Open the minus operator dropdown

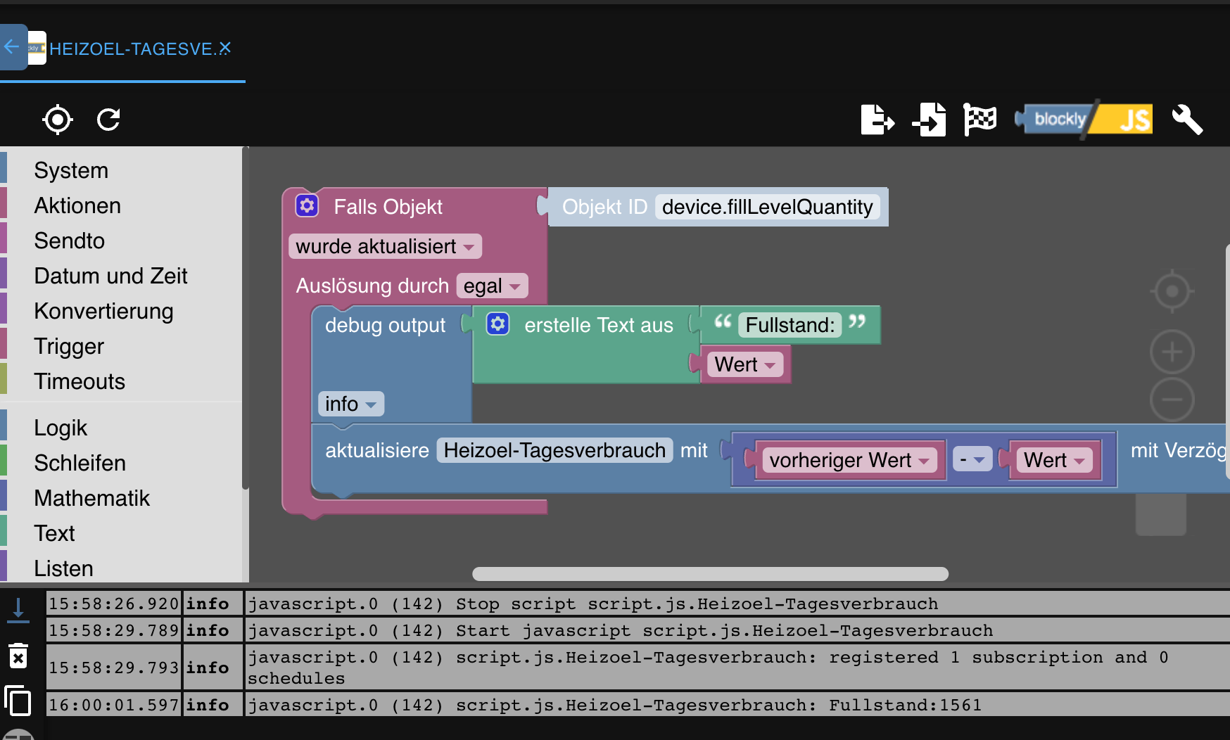(x=972, y=460)
